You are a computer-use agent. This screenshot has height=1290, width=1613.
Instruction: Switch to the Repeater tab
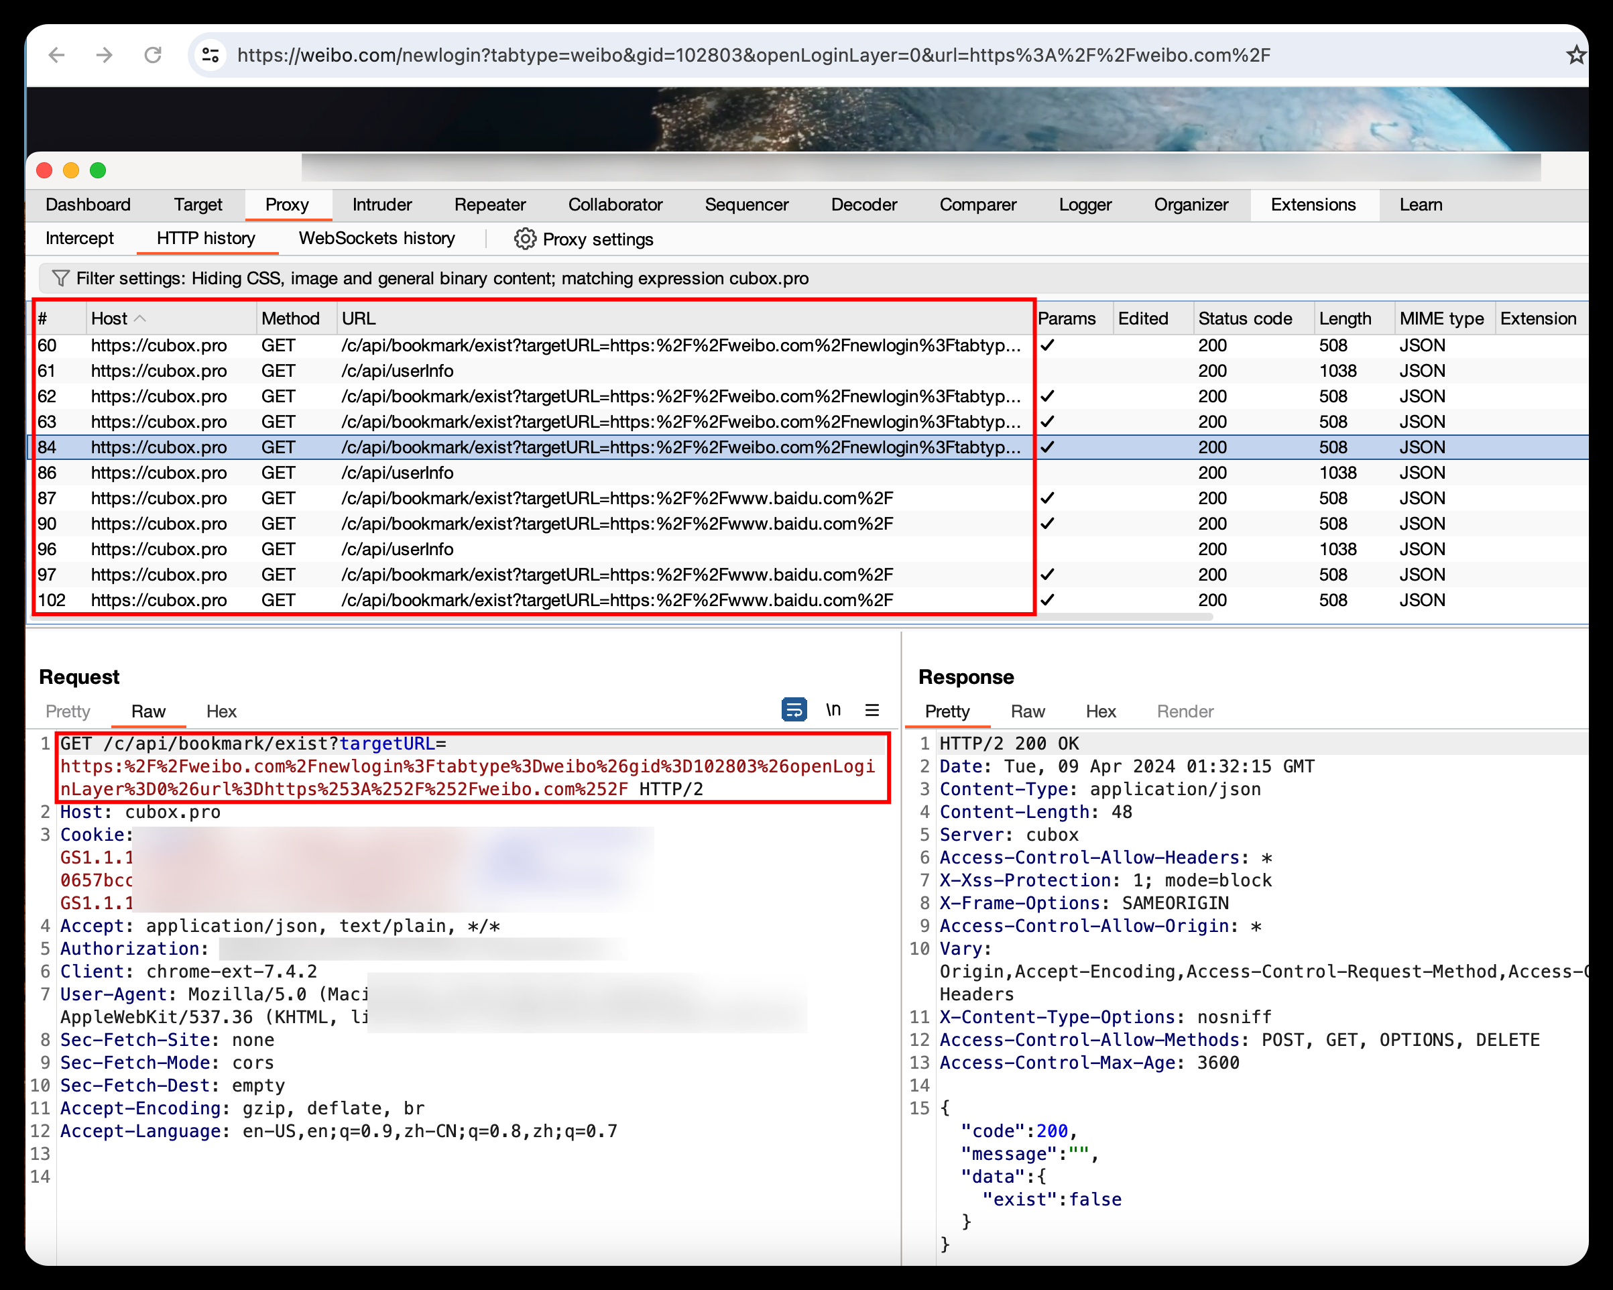point(489,204)
